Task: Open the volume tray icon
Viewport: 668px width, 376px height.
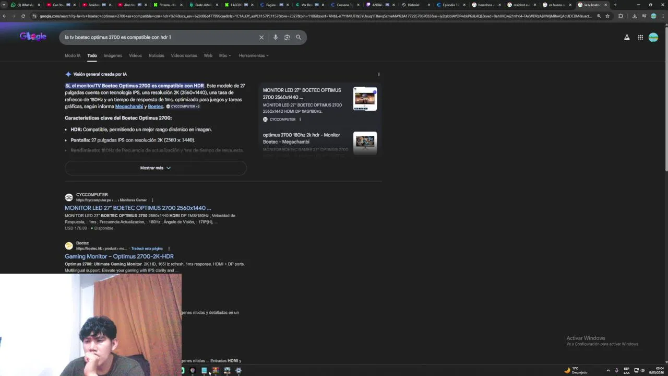Action: 642,370
